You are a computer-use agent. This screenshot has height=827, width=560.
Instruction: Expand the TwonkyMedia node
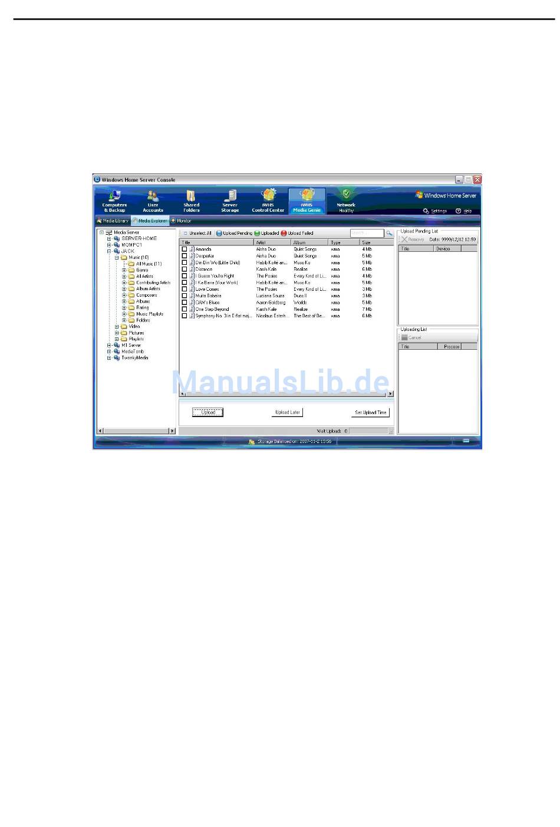(109, 357)
